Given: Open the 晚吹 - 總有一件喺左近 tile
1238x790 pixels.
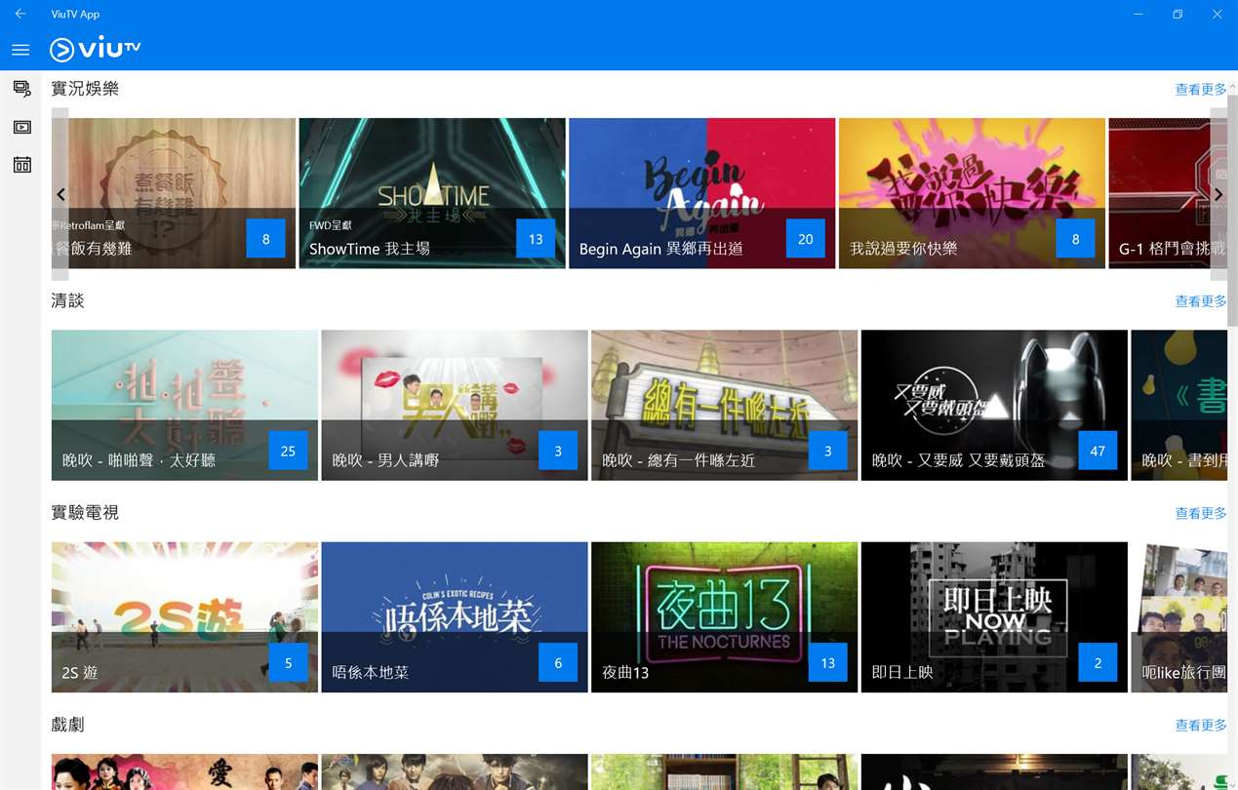Looking at the screenshot, I should [725, 405].
